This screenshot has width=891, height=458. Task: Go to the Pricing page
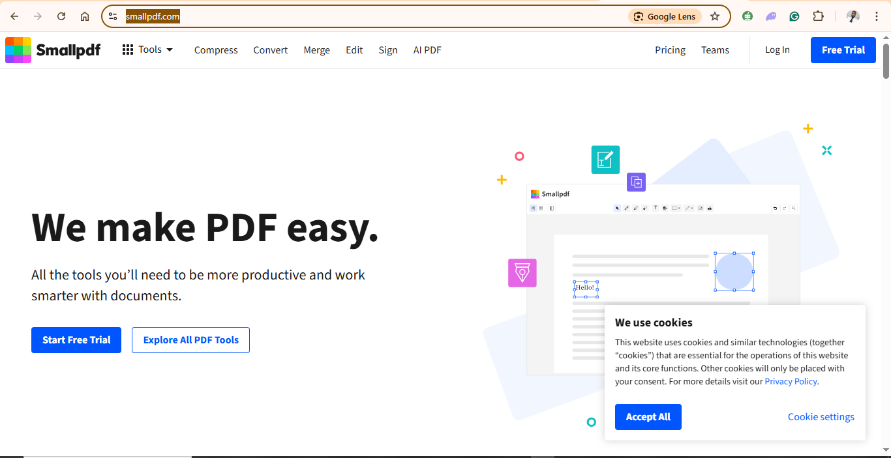(670, 50)
